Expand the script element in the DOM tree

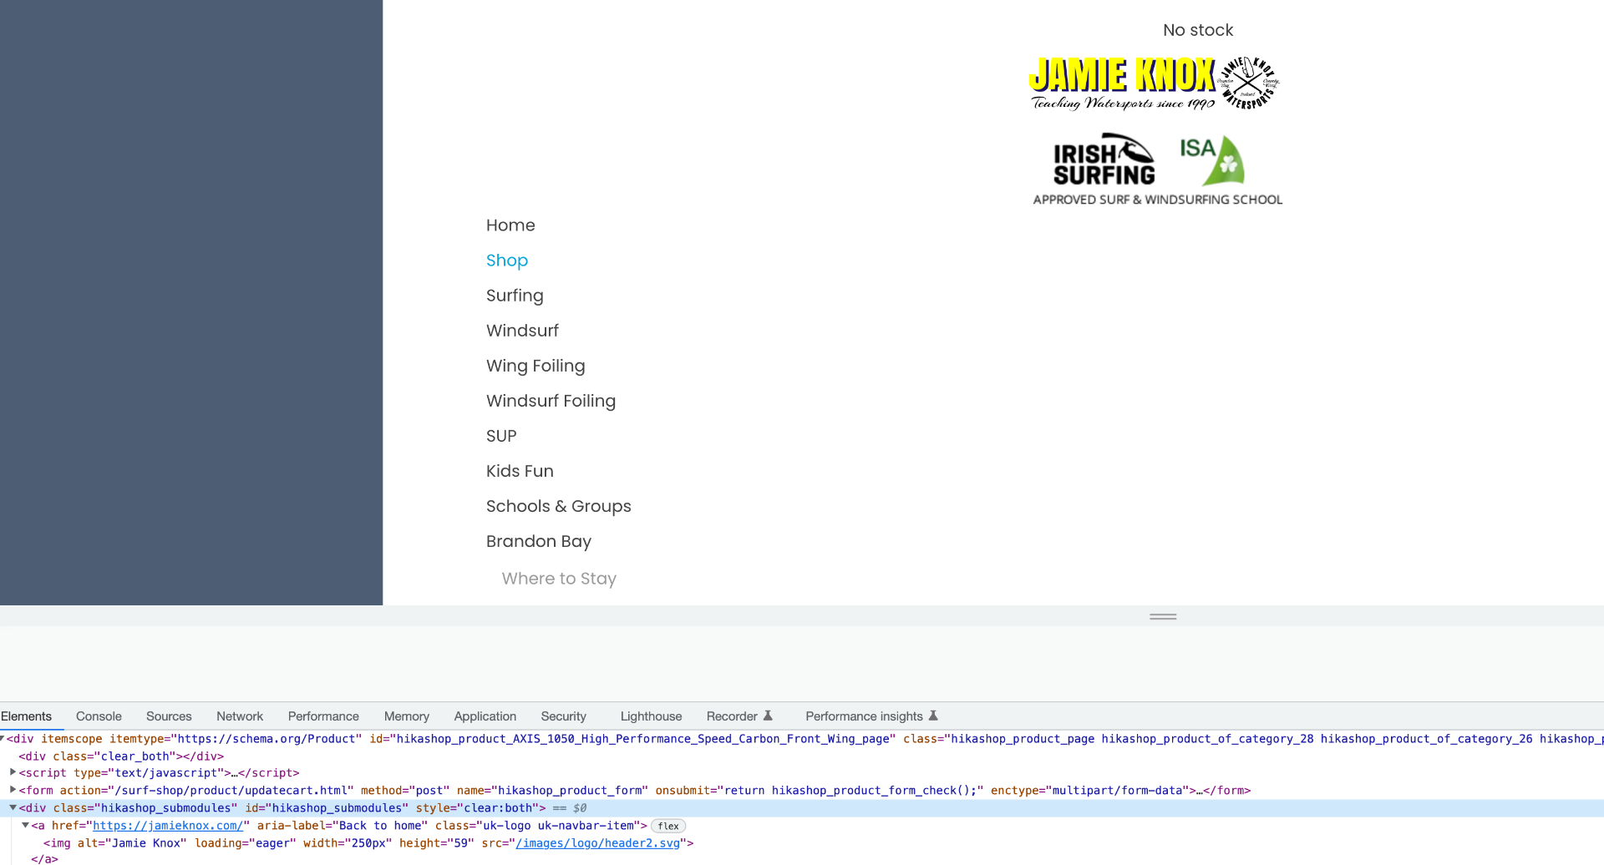click(13, 772)
